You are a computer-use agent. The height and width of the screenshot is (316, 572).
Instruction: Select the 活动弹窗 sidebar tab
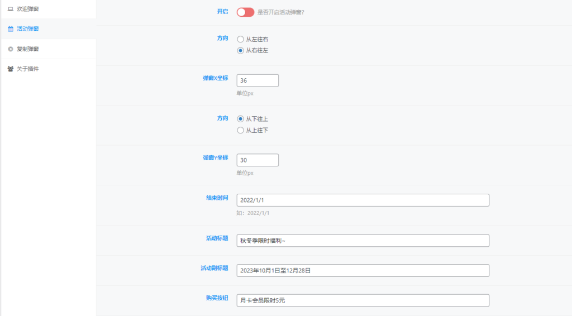[49, 29]
